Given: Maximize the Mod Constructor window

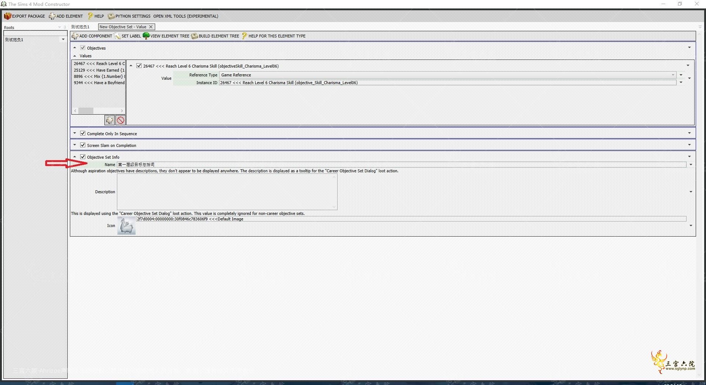Looking at the screenshot, I should pos(680,4).
